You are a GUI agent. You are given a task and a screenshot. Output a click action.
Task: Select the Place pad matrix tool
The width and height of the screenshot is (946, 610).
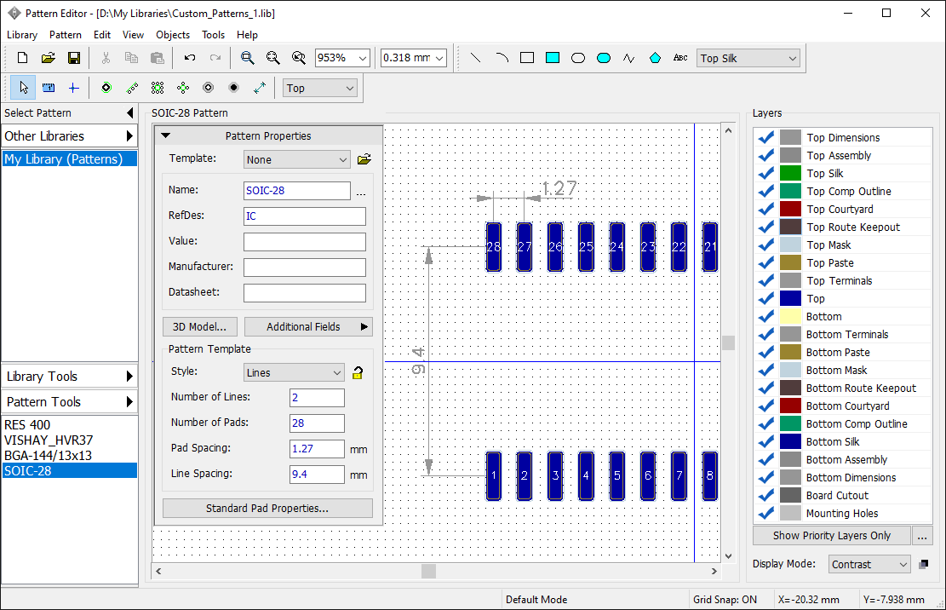158,88
